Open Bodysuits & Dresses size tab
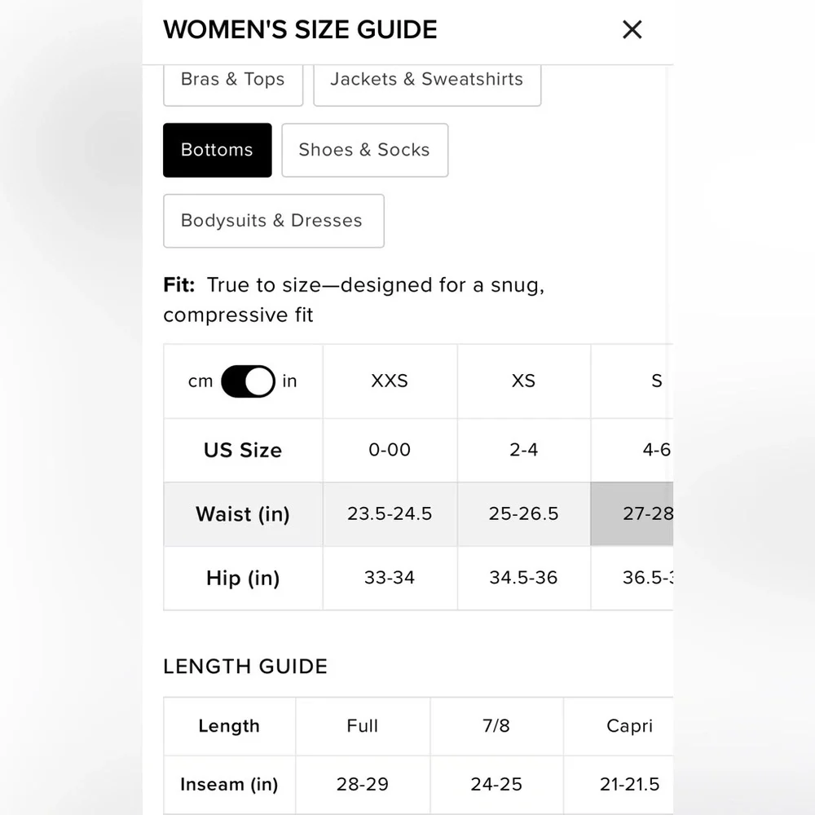The height and width of the screenshot is (815, 815). tap(274, 221)
